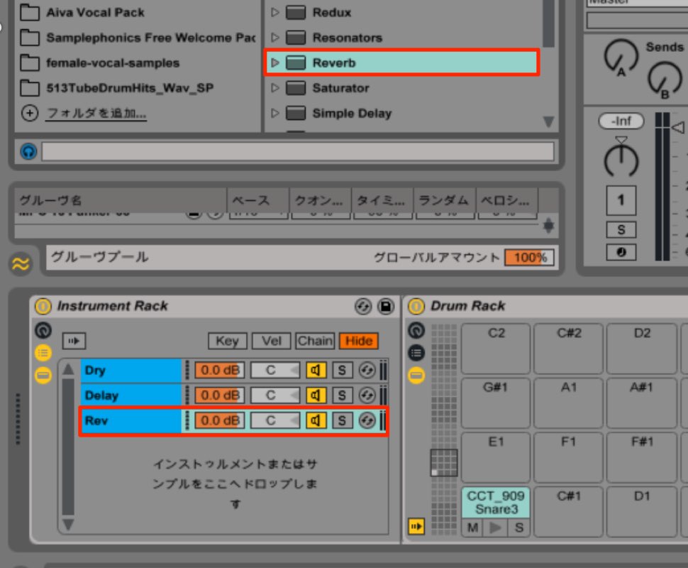Select the 513TubeDrumHits_Wav_SP folder

click(x=117, y=88)
